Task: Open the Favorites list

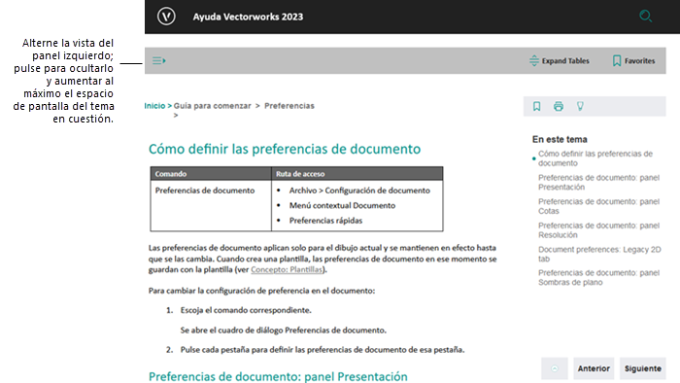Action: click(633, 60)
